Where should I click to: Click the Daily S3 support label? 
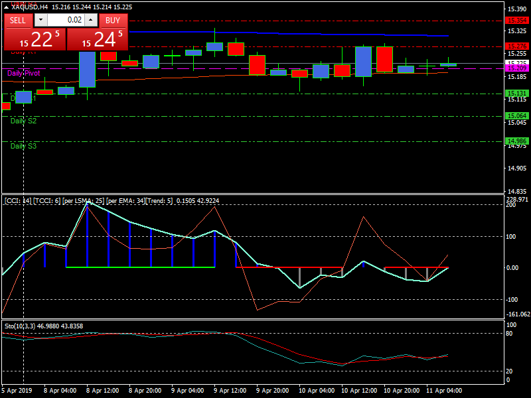point(24,146)
